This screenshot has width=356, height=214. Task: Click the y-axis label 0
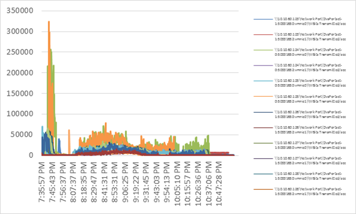point(31,155)
